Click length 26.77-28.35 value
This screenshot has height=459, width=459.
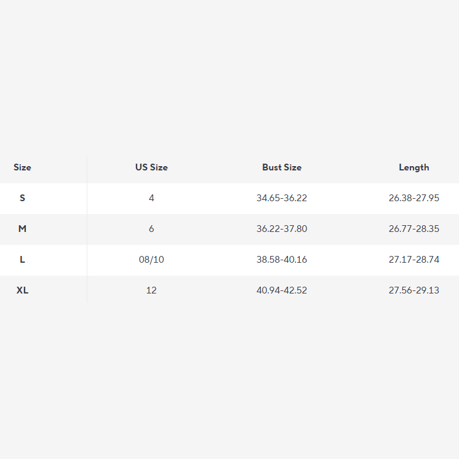coord(414,229)
